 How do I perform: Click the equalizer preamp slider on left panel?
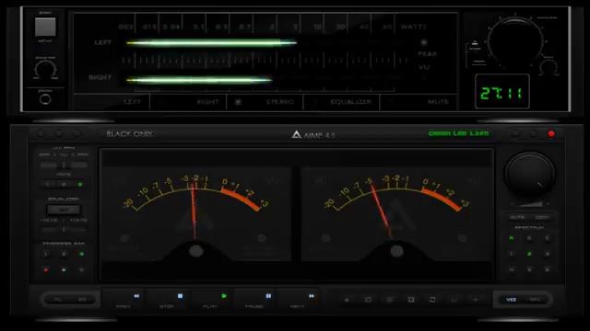coord(64,229)
